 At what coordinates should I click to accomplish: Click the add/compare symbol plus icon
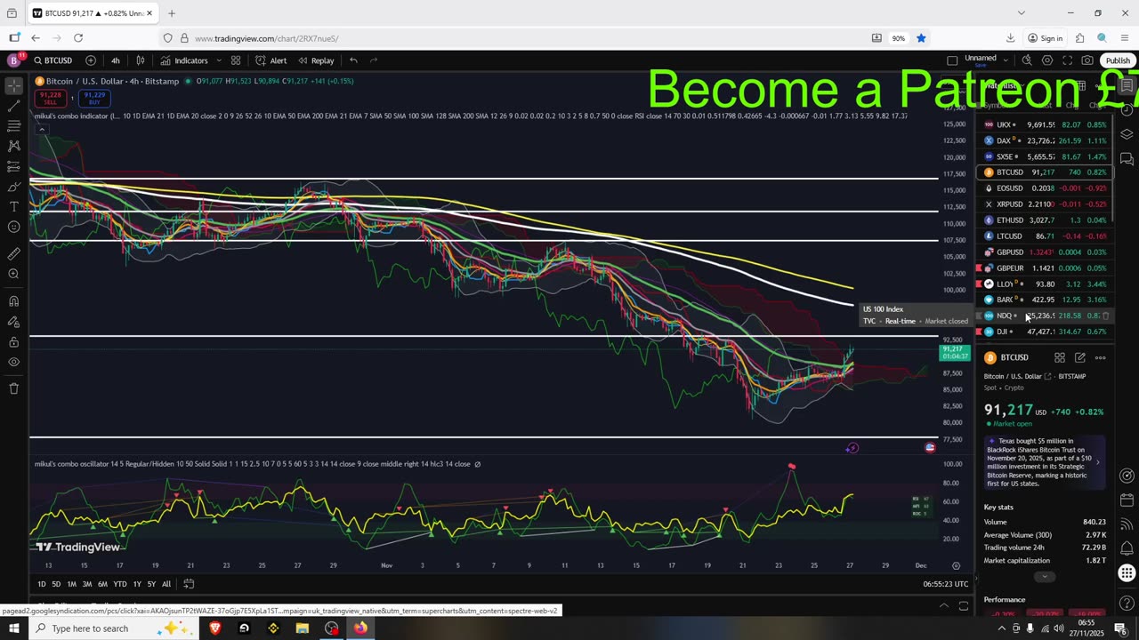[x=91, y=60]
